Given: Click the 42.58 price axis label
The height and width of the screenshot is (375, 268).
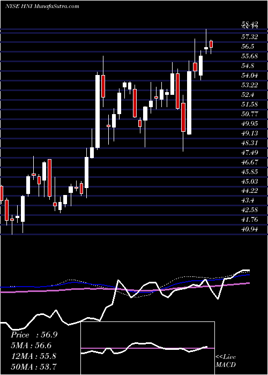Looking at the screenshot, I should point(250,210).
